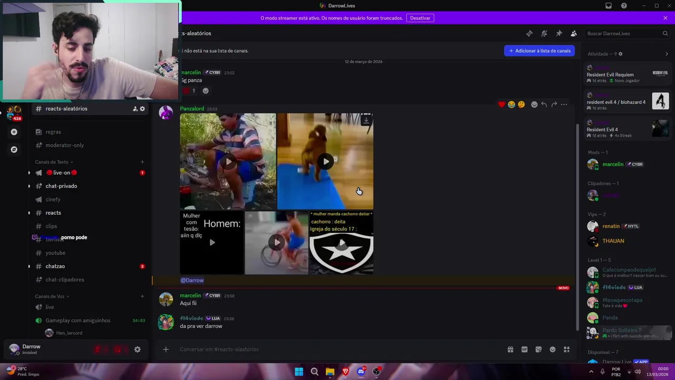Image resolution: width=675 pixels, height=380 pixels.
Task: Open Discord inbox icon in title bar
Action: (609, 6)
